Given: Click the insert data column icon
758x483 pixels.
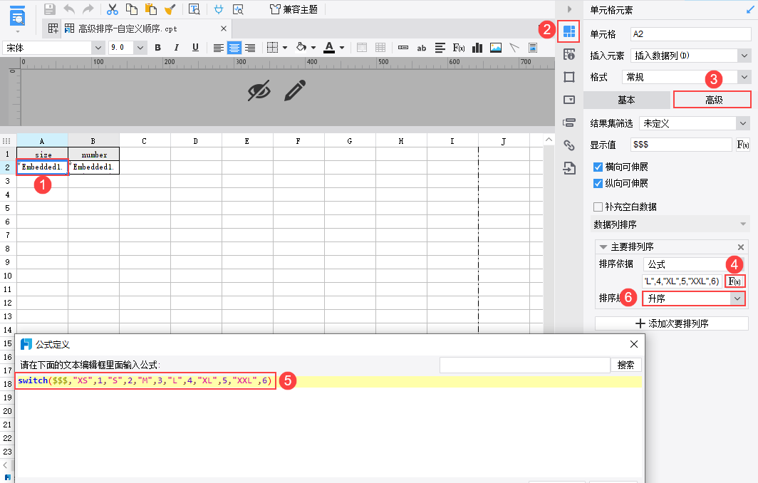Looking at the screenshot, I should pos(403,48).
